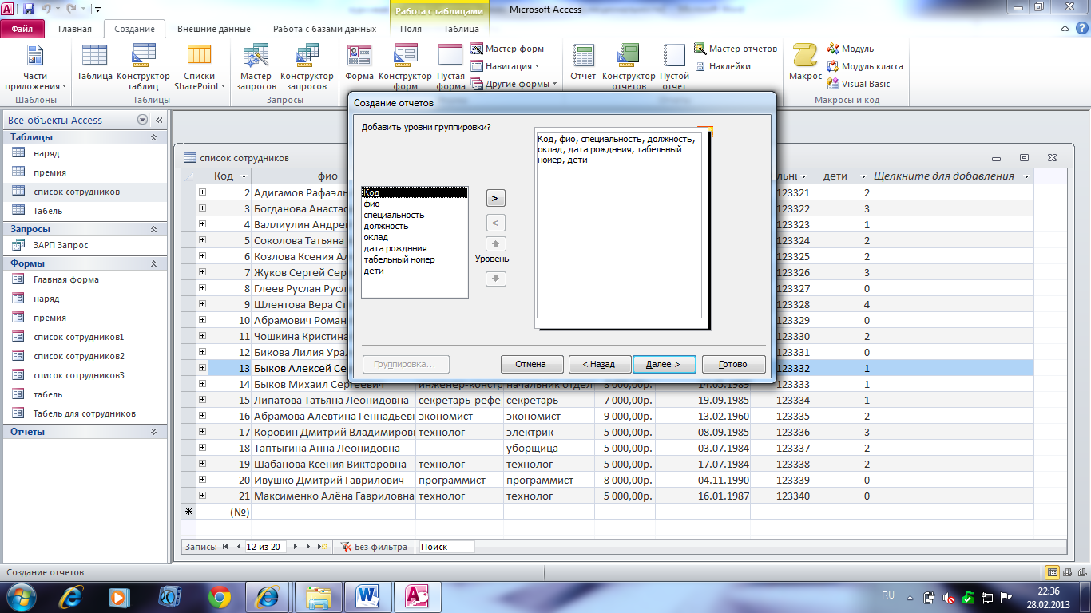Screen dimensions: 1091x613
Task: Open Конструктор запросов
Action: (x=307, y=68)
